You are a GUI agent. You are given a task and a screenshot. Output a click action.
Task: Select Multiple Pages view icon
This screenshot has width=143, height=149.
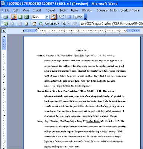pos(26,17)
